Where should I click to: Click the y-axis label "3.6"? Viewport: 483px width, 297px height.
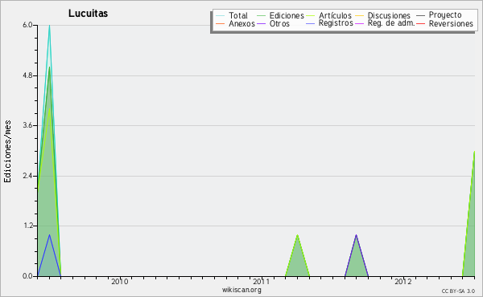(27, 125)
